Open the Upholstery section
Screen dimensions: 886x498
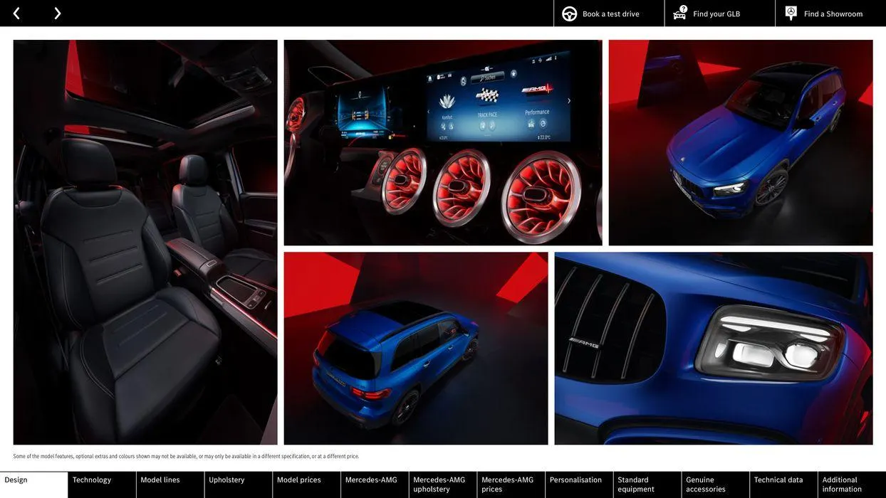[x=227, y=479]
